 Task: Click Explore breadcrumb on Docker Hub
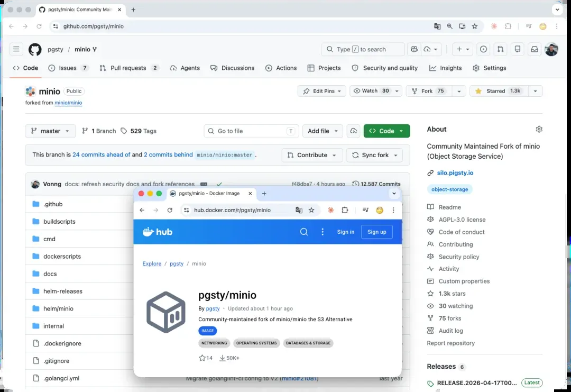152,263
